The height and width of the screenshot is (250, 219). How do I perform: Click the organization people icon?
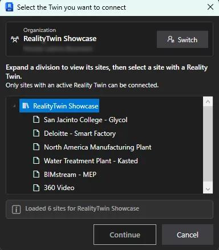(x=15, y=39)
